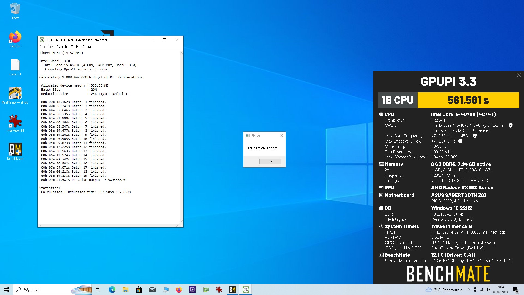
Task: Click the CPUID verified shield icon
Action: pos(510,125)
